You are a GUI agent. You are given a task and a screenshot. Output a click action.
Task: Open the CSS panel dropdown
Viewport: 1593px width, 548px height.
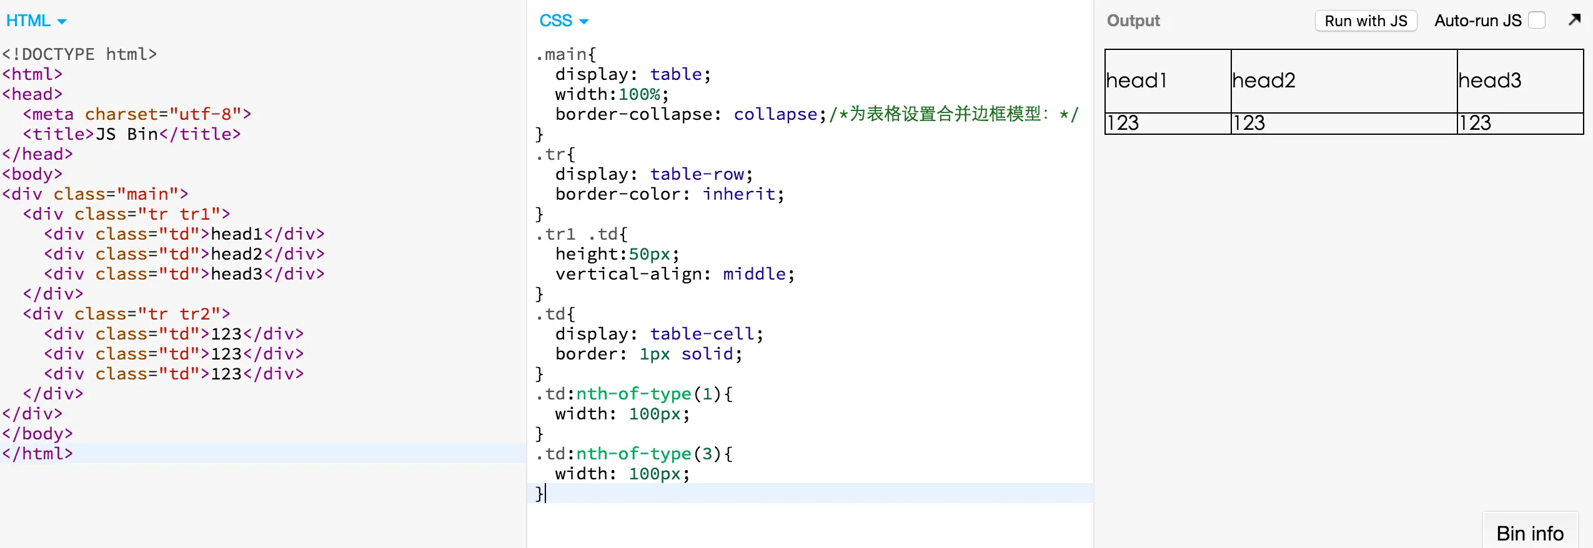563,21
